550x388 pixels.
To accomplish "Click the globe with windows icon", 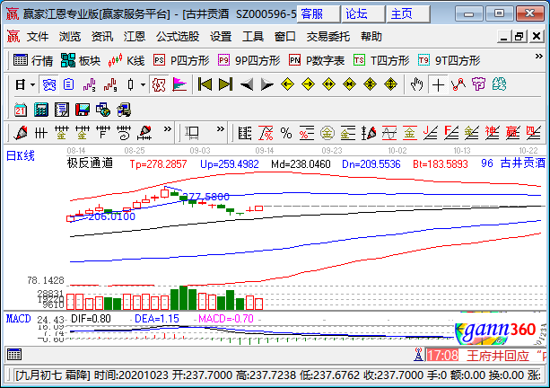I will tap(103, 110).
